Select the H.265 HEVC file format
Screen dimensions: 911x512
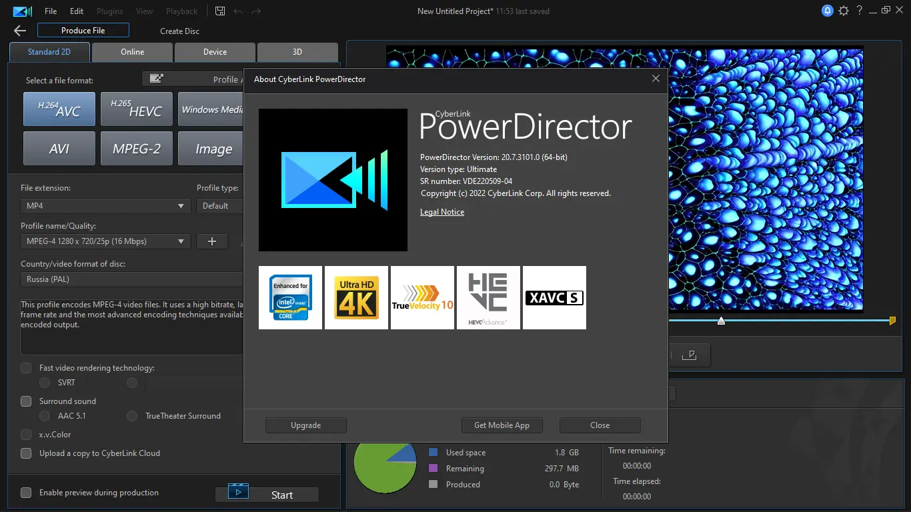tap(137, 109)
